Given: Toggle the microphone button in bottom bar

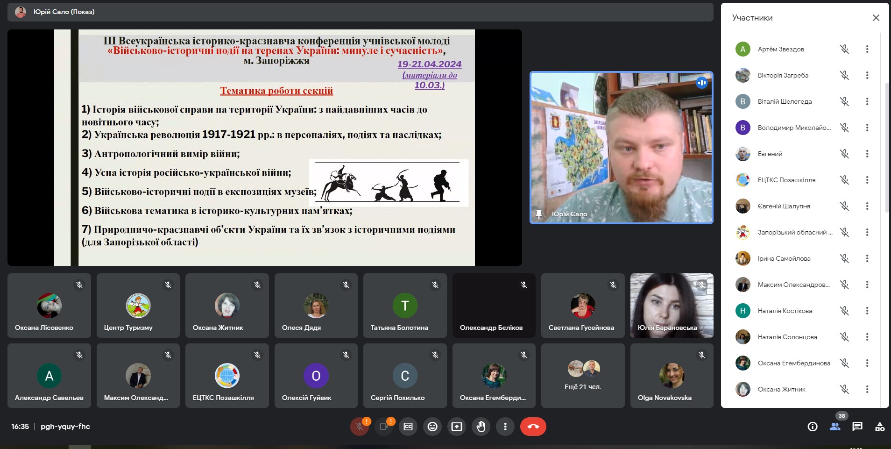Looking at the screenshot, I should (x=360, y=427).
